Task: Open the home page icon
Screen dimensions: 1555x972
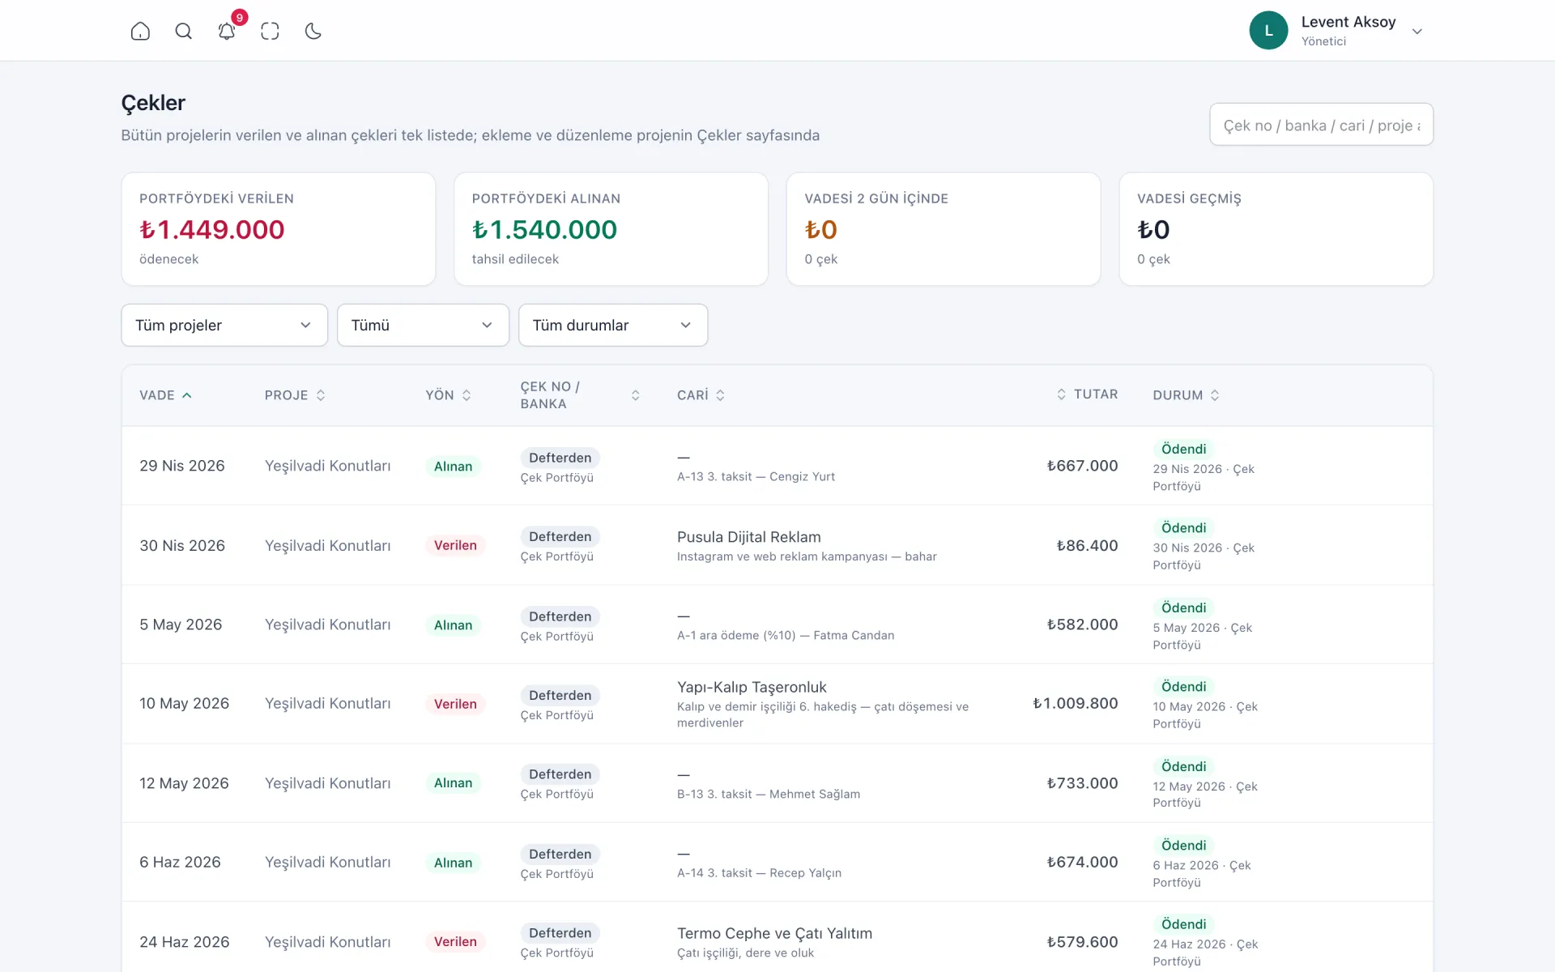Action: click(x=140, y=31)
